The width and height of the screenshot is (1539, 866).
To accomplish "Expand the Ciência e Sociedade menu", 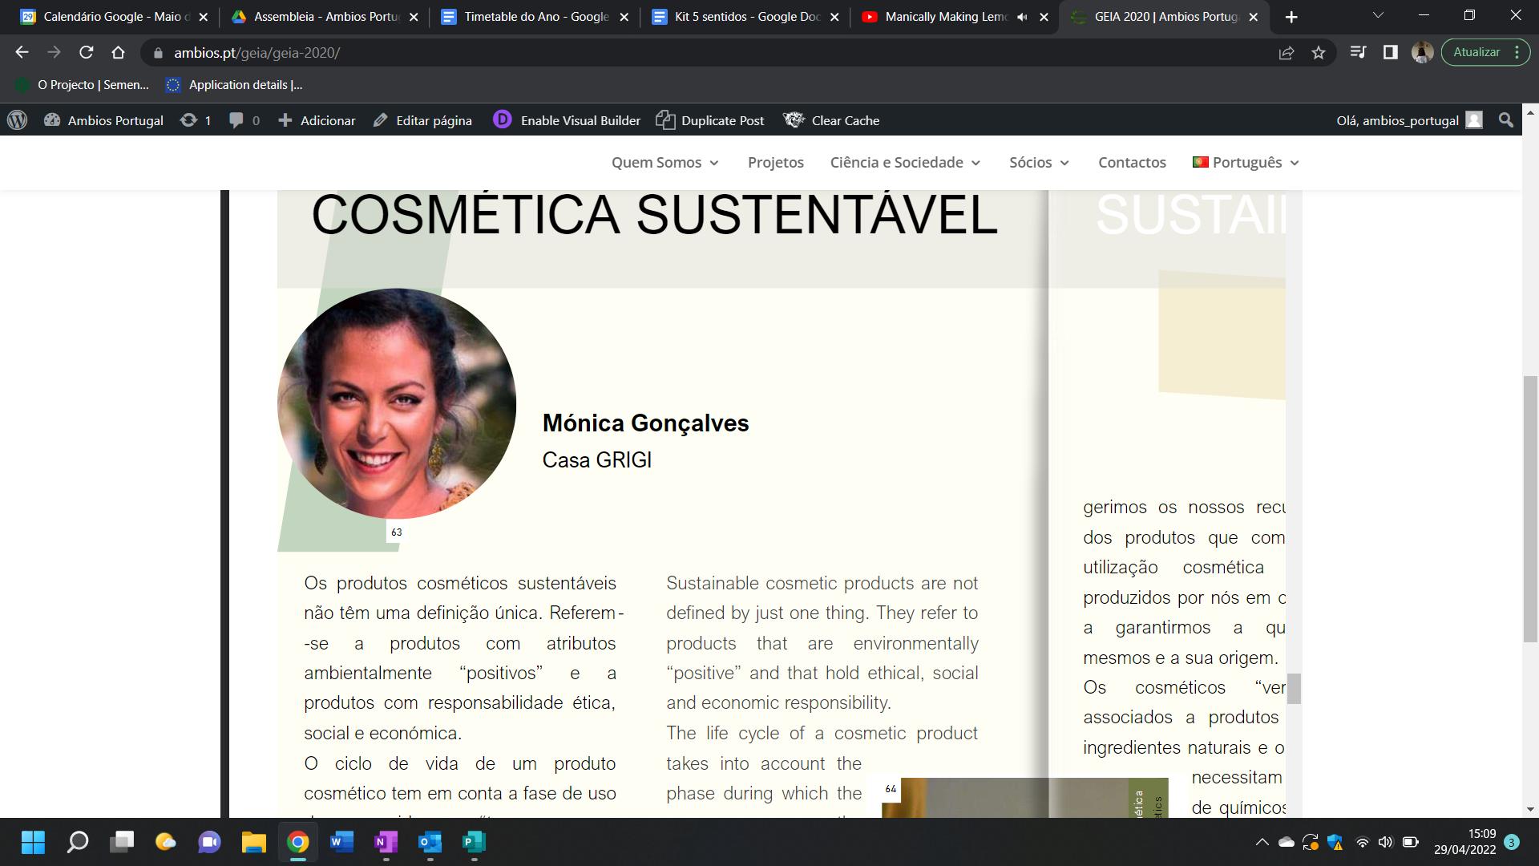I will coord(905,163).
